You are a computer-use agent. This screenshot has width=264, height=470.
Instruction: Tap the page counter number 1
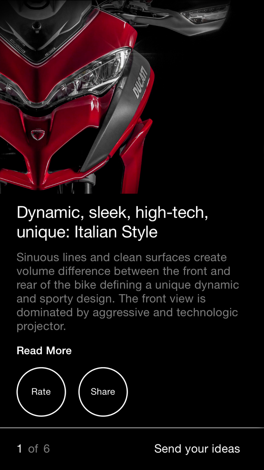pyautogui.click(x=20, y=449)
